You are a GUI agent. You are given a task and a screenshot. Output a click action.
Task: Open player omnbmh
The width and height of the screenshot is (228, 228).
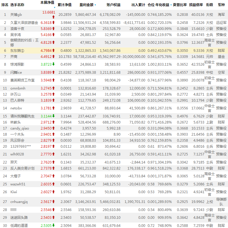pyautogui.click(x=18, y=88)
